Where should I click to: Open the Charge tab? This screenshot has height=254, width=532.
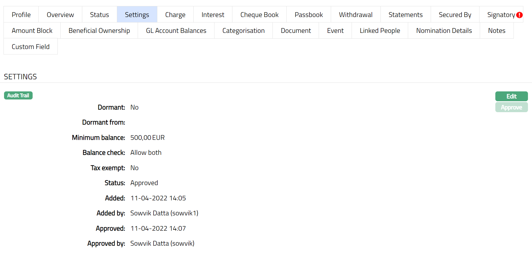pyautogui.click(x=175, y=15)
